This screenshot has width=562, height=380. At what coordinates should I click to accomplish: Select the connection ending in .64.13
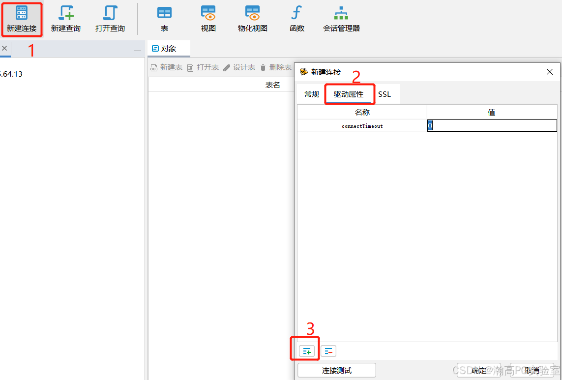11,74
